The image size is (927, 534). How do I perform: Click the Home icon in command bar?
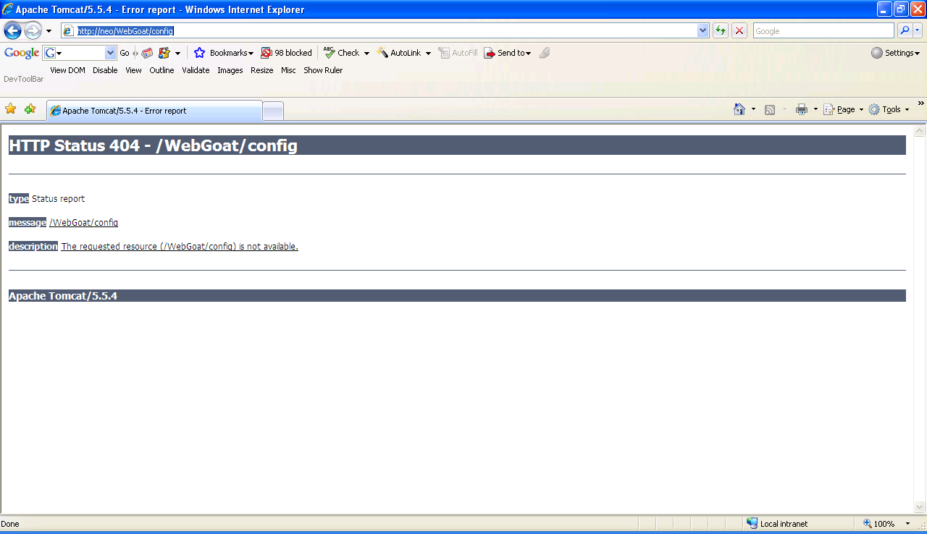pos(739,109)
